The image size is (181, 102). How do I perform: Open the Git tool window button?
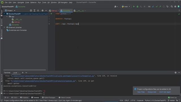(7, 97)
